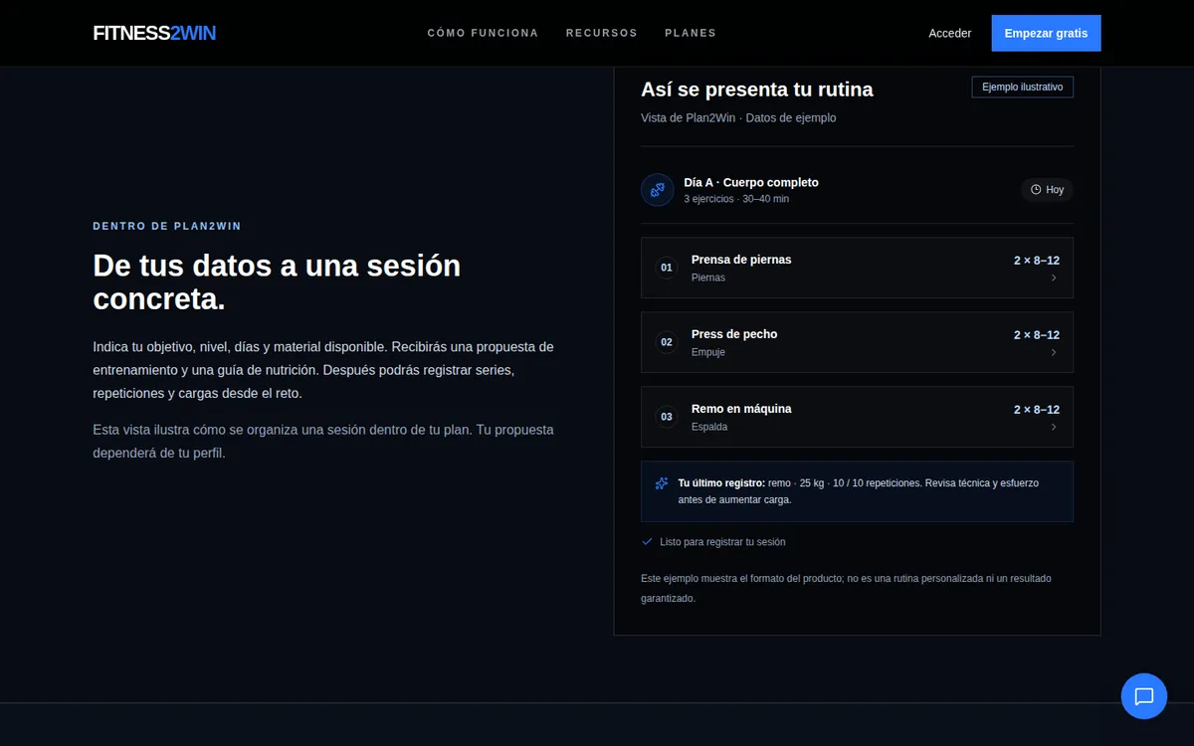Viewport: 1194px width, 746px height.
Task: Click the "Tu último registro" note text
Action: click(x=859, y=491)
